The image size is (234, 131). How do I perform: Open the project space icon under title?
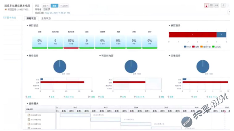(6, 9)
